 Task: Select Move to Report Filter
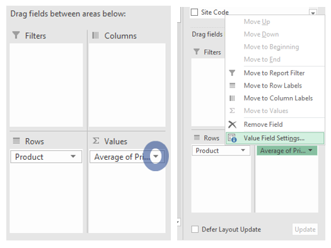coord(274,73)
